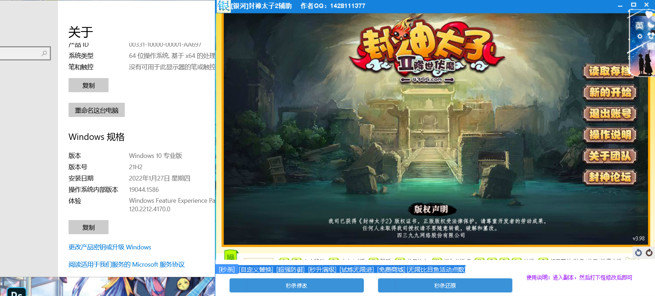Screen dimensions: 655x296
Task: Click the 体验 label in Settings
Action: click(75, 201)
